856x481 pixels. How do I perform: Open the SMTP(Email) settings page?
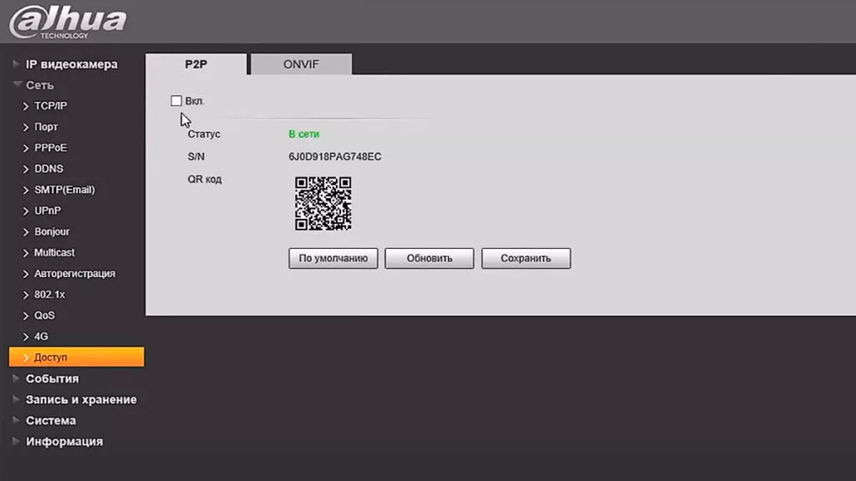[x=64, y=190]
